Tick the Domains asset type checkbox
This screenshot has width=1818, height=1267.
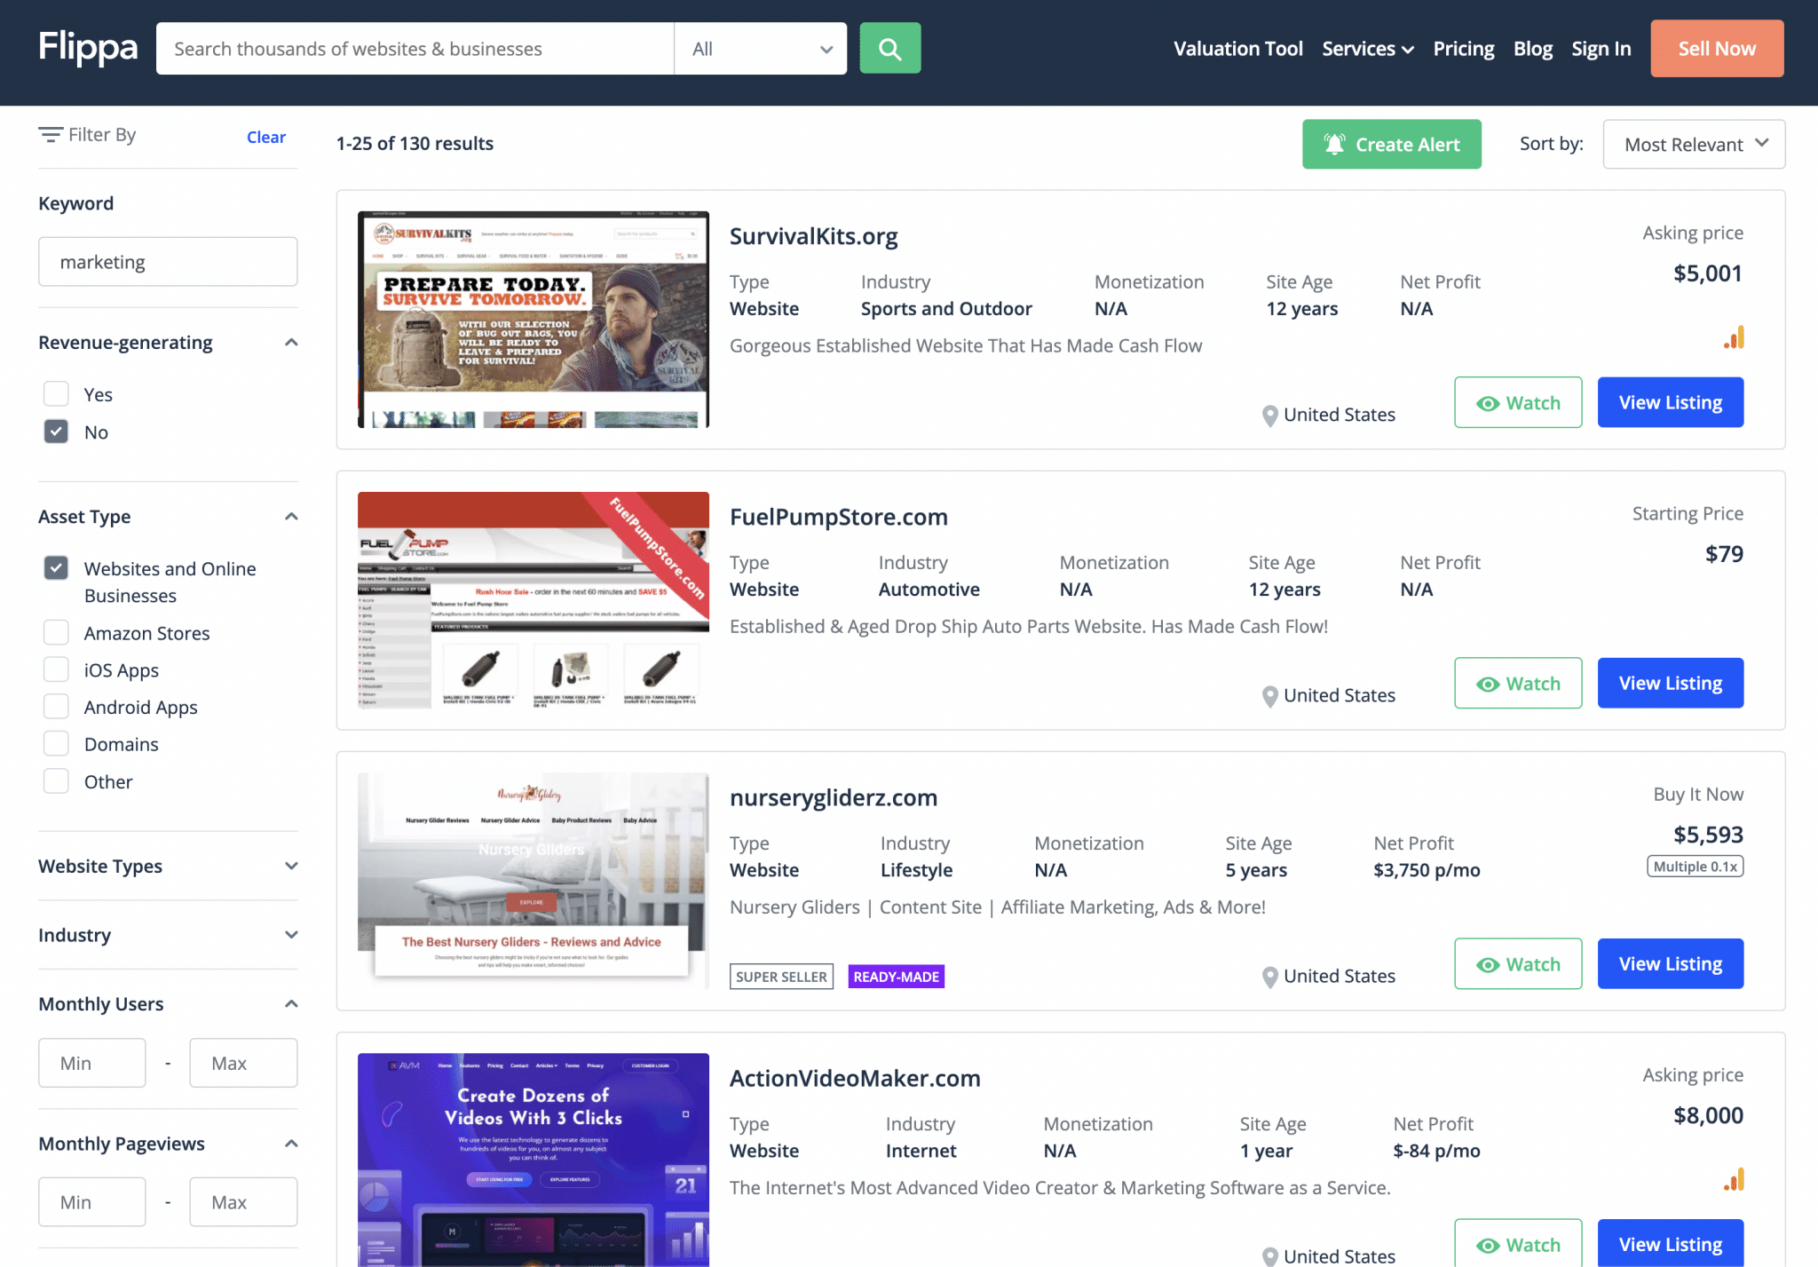(56, 744)
